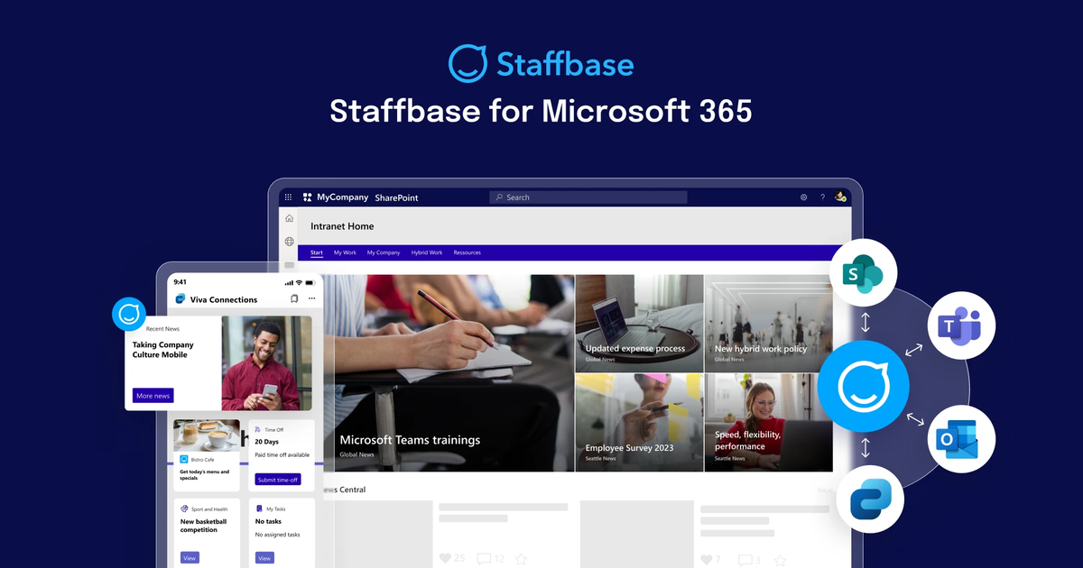Screen dimensions: 1083x568
Task: Open the New hybrid work policy tile
Action: (768, 323)
